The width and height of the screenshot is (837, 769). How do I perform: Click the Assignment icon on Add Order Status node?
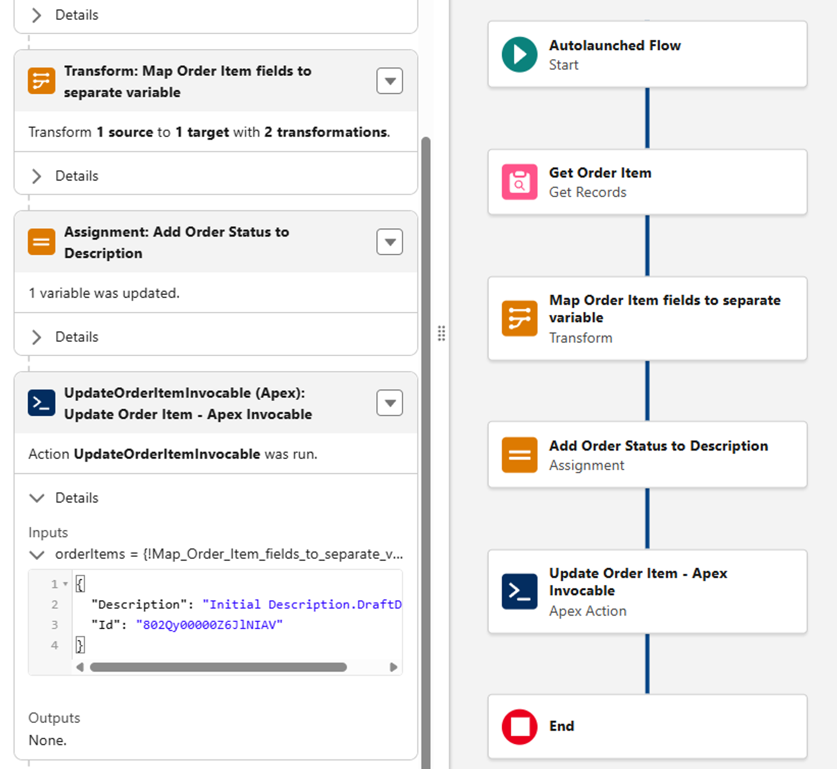pos(520,455)
